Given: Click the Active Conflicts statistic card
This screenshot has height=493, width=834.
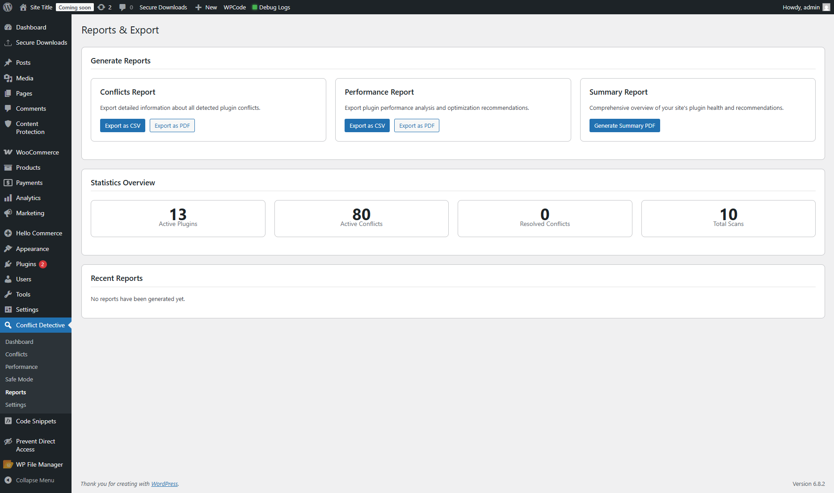Looking at the screenshot, I should click(361, 218).
